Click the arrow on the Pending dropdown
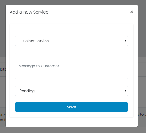Image resolution: width=146 pixels, height=133 pixels. click(x=125, y=91)
